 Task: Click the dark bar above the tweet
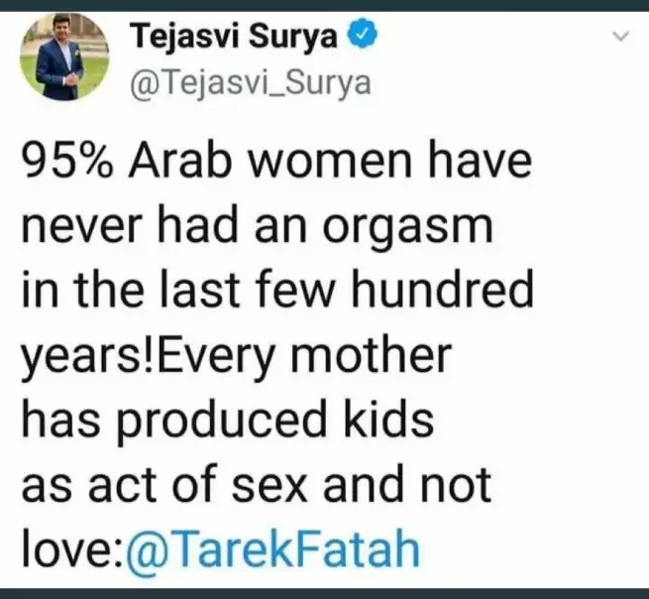pyautogui.click(x=325, y=5)
